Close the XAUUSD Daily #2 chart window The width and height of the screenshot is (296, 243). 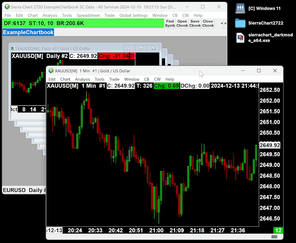[154, 48]
